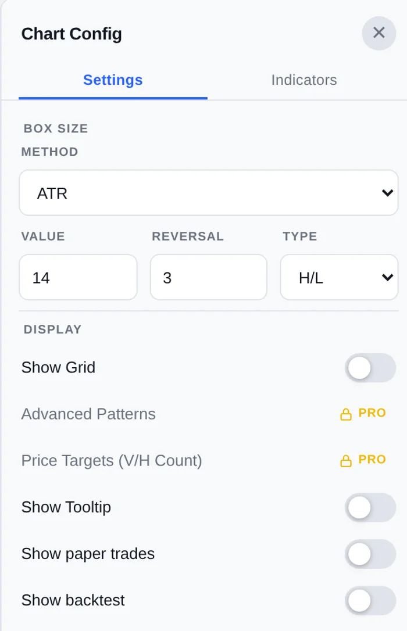Click the Show Grid label text
This screenshot has width=407, height=631.
click(x=58, y=367)
